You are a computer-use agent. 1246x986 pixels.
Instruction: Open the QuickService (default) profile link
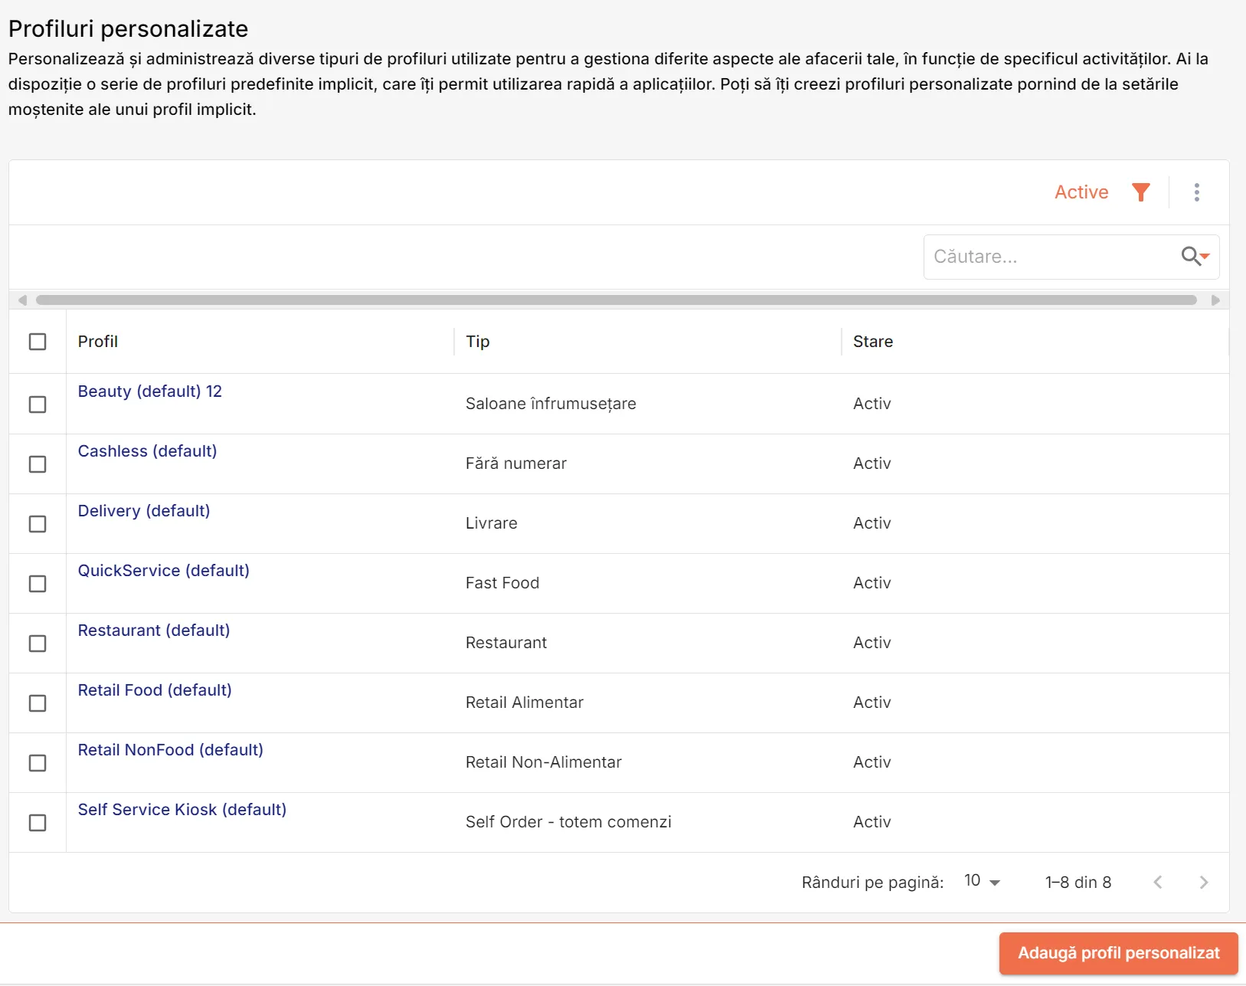(x=164, y=571)
